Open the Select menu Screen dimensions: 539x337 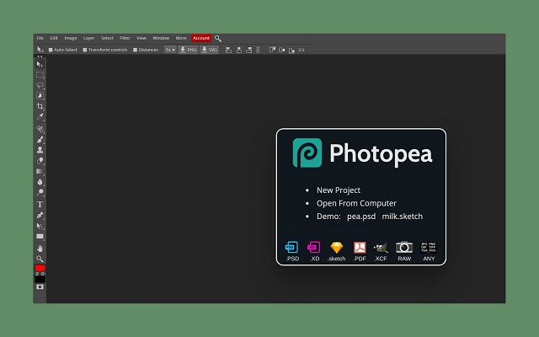click(x=107, y=38)
